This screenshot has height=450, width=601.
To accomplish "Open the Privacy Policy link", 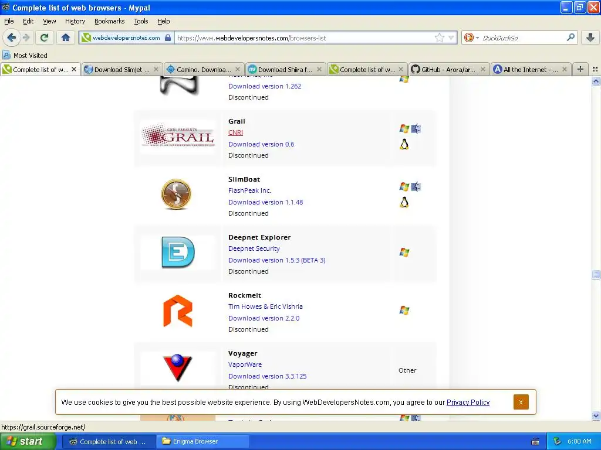I will 468,402.
